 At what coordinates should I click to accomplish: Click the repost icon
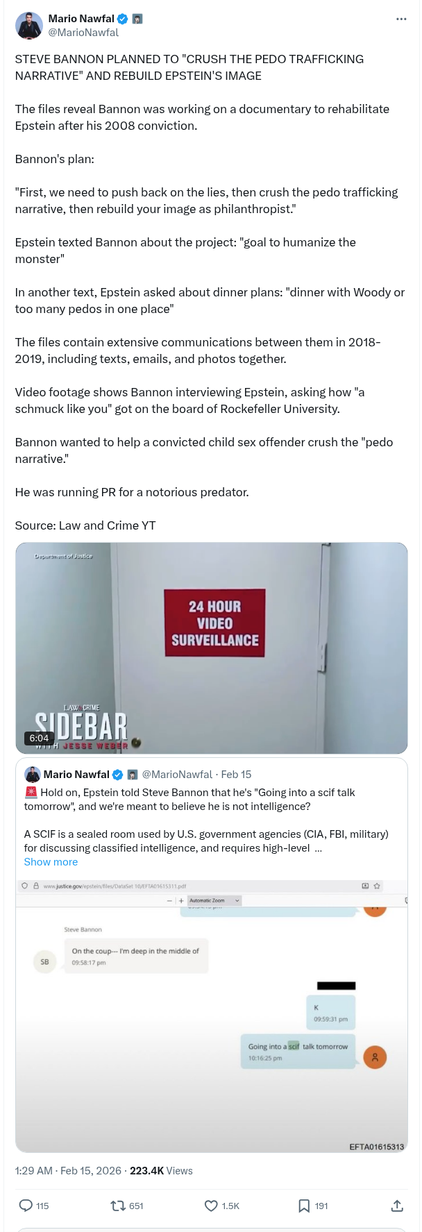118,1206
